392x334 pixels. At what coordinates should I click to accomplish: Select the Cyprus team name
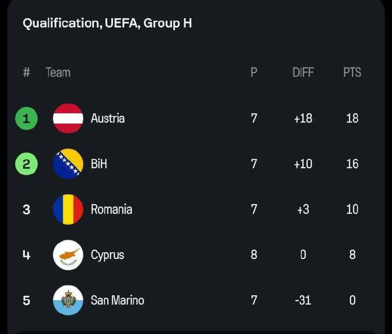coord(107,255)
